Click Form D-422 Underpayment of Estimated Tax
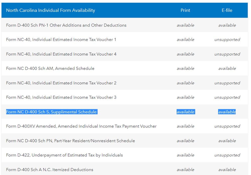 coord(64,155)
